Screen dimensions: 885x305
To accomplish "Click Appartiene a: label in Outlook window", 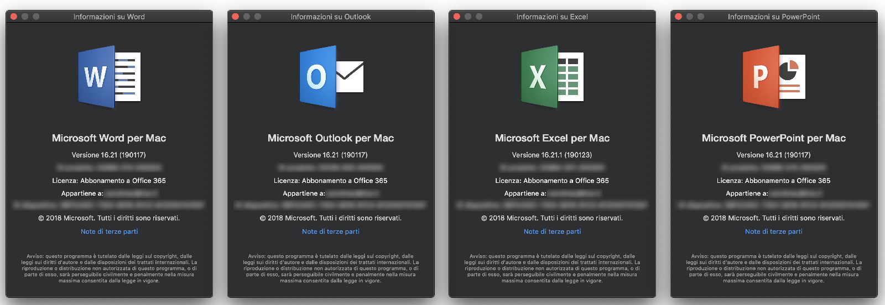I will tap(304, 193).
